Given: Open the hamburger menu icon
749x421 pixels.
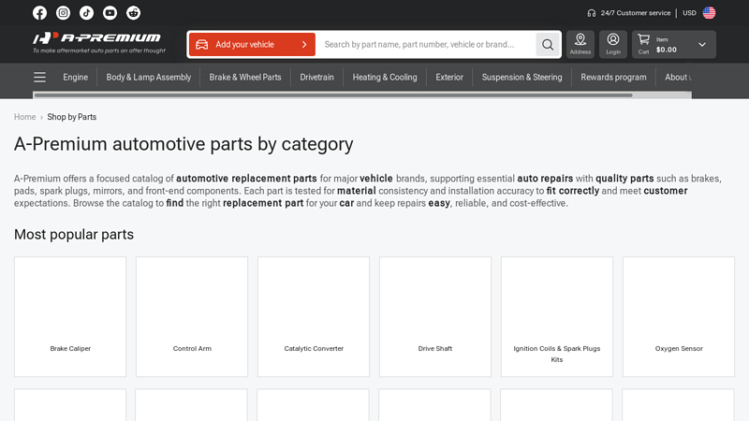Looking at the screenshot, I should [x=39, y=78].
